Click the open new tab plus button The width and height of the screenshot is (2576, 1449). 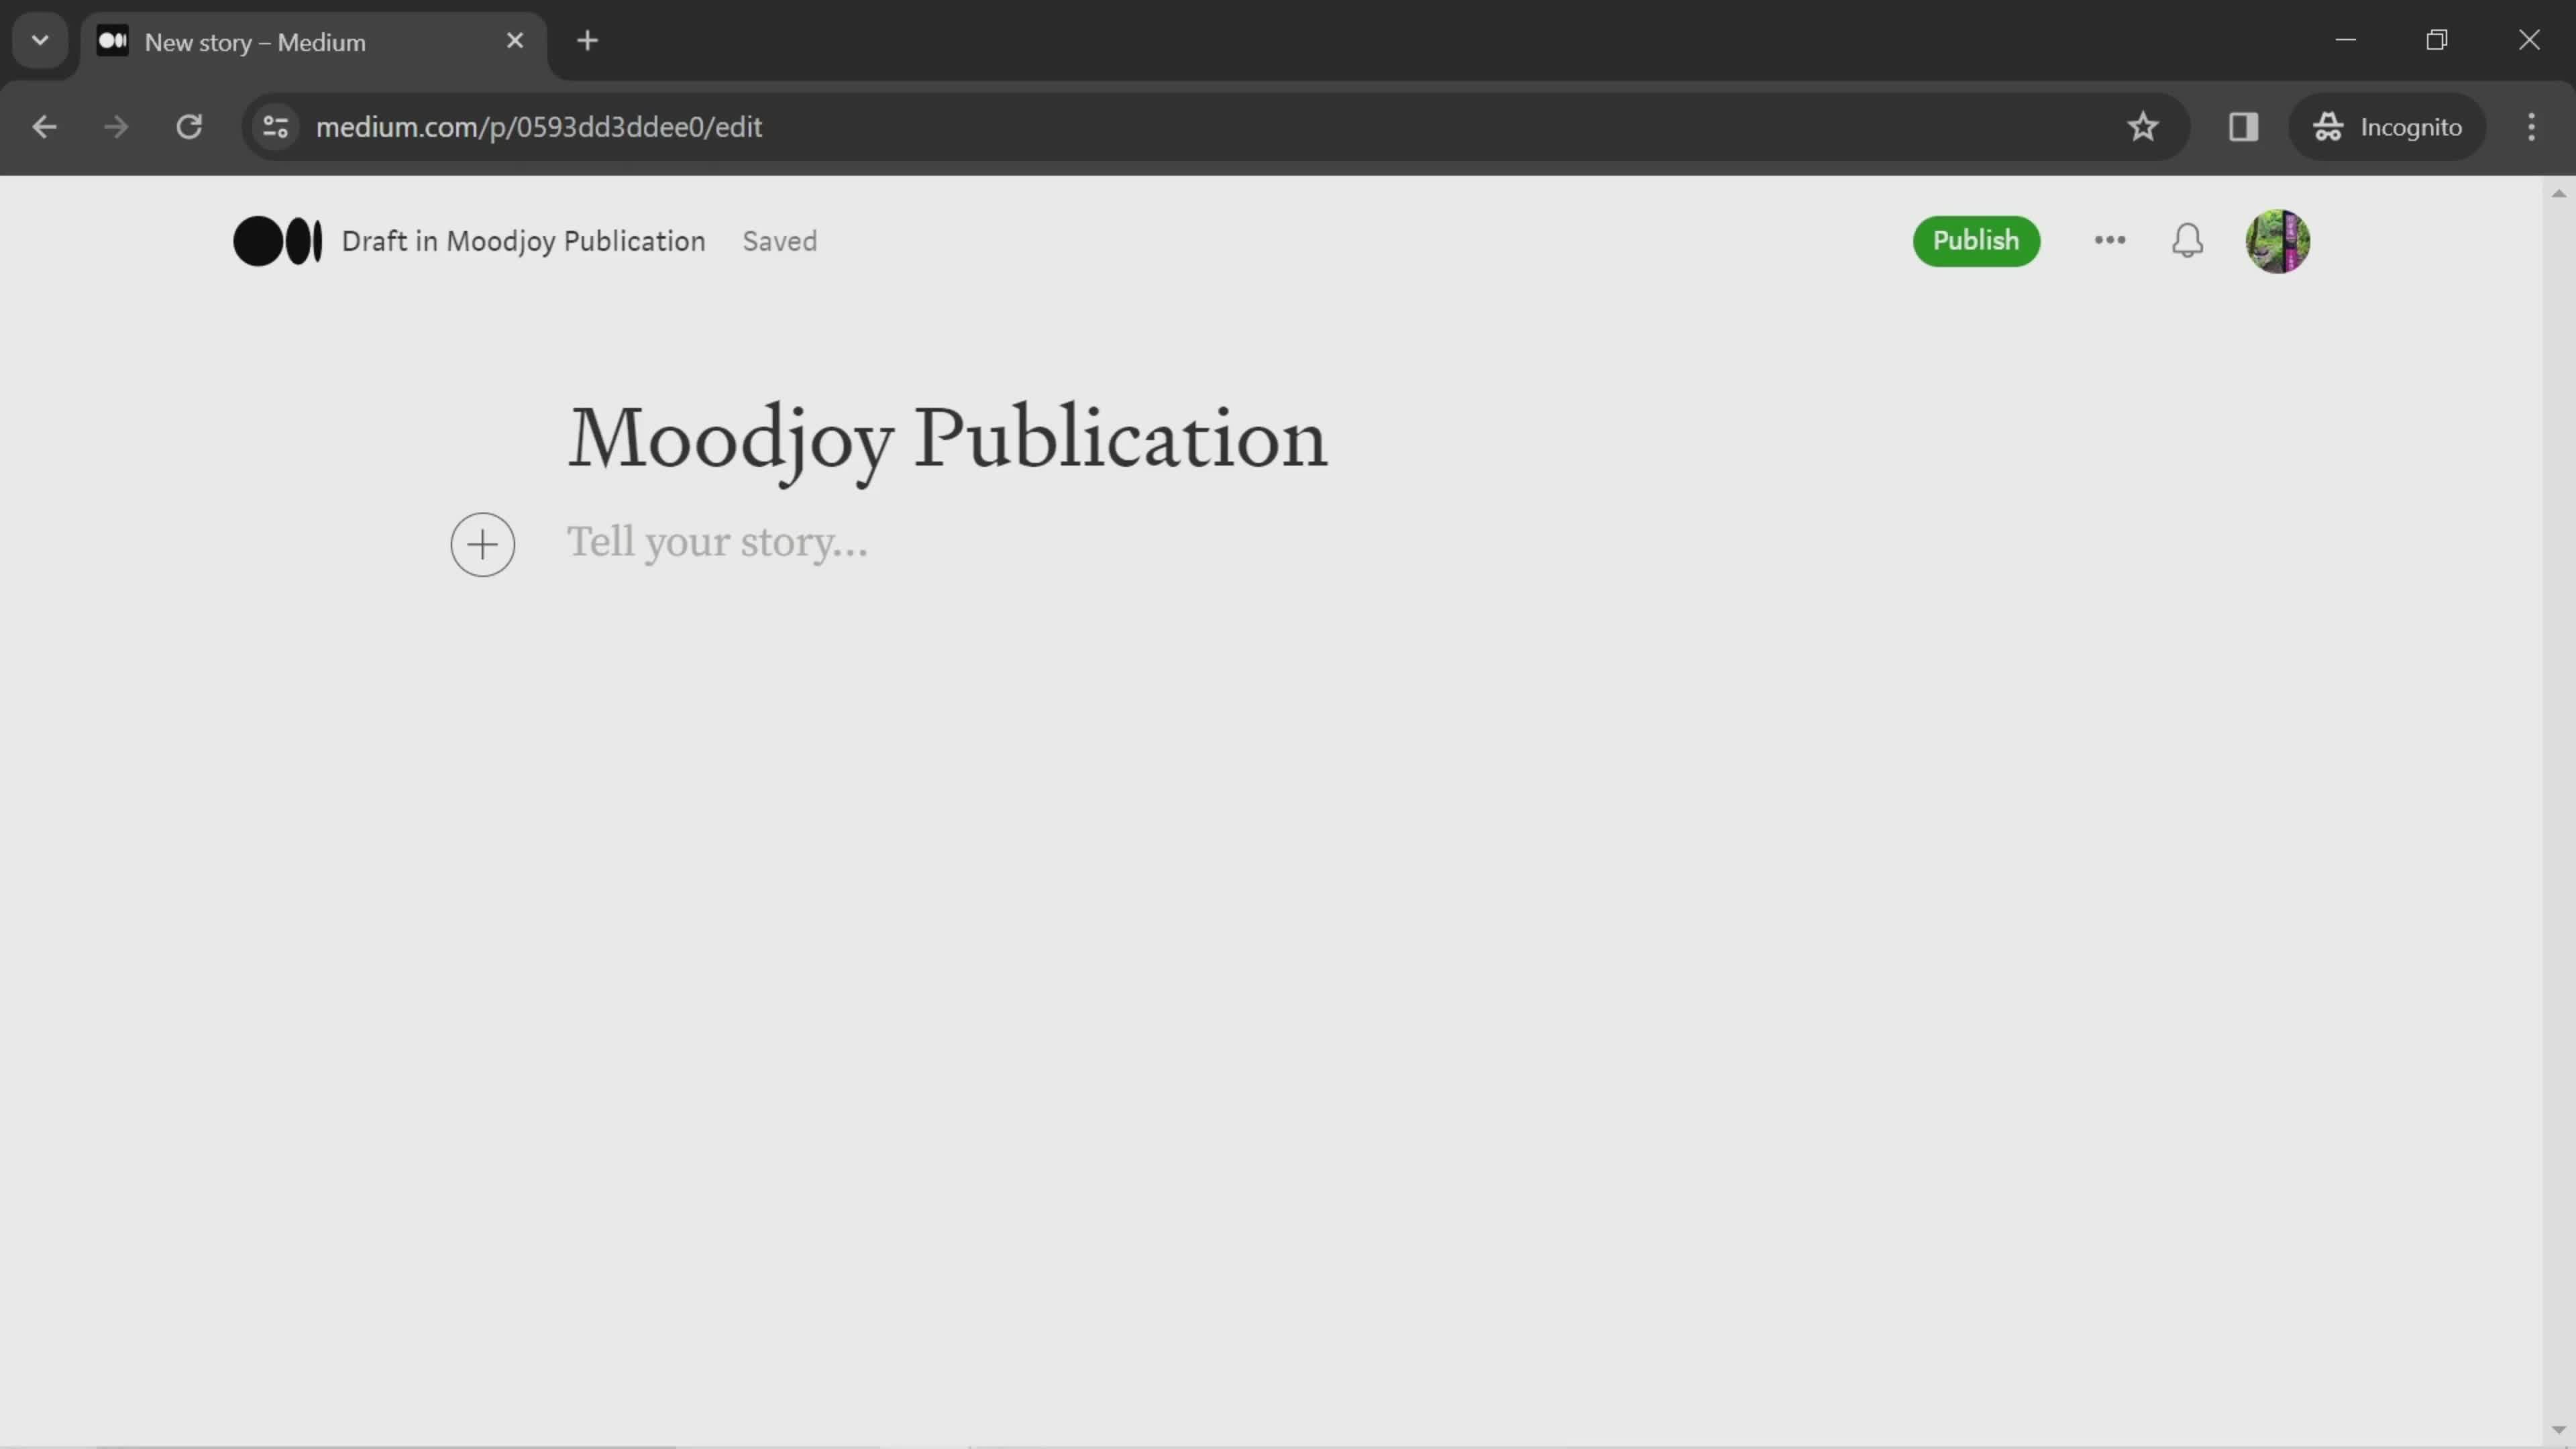(586, 39)
